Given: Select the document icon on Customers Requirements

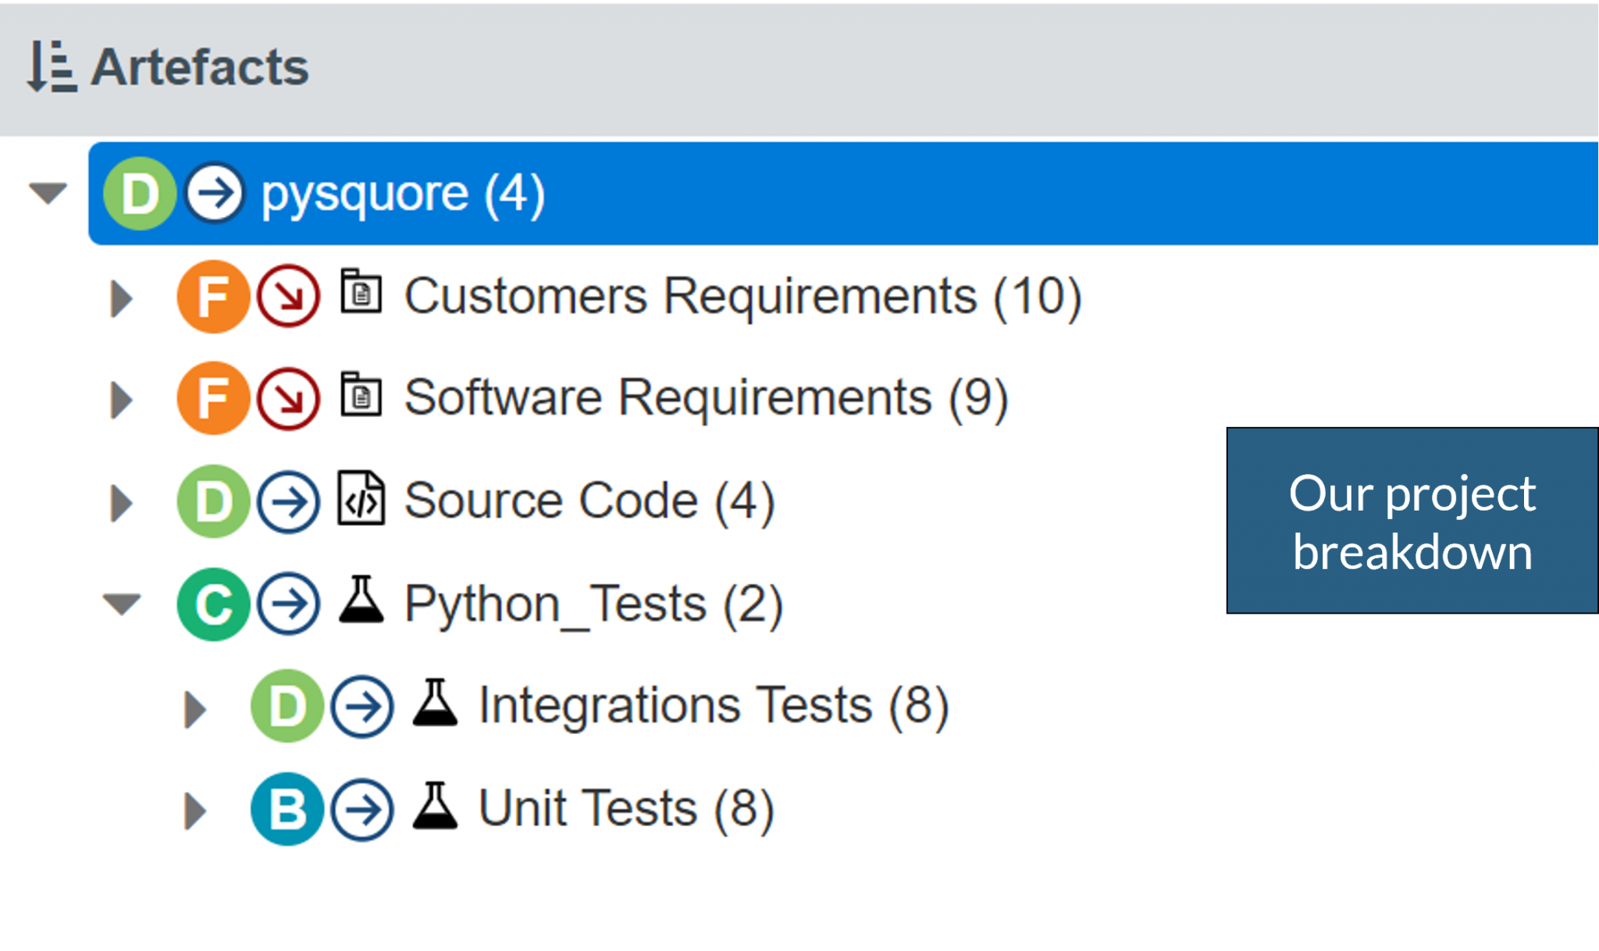Looking at the screenshot, I should tap(362, 295).
